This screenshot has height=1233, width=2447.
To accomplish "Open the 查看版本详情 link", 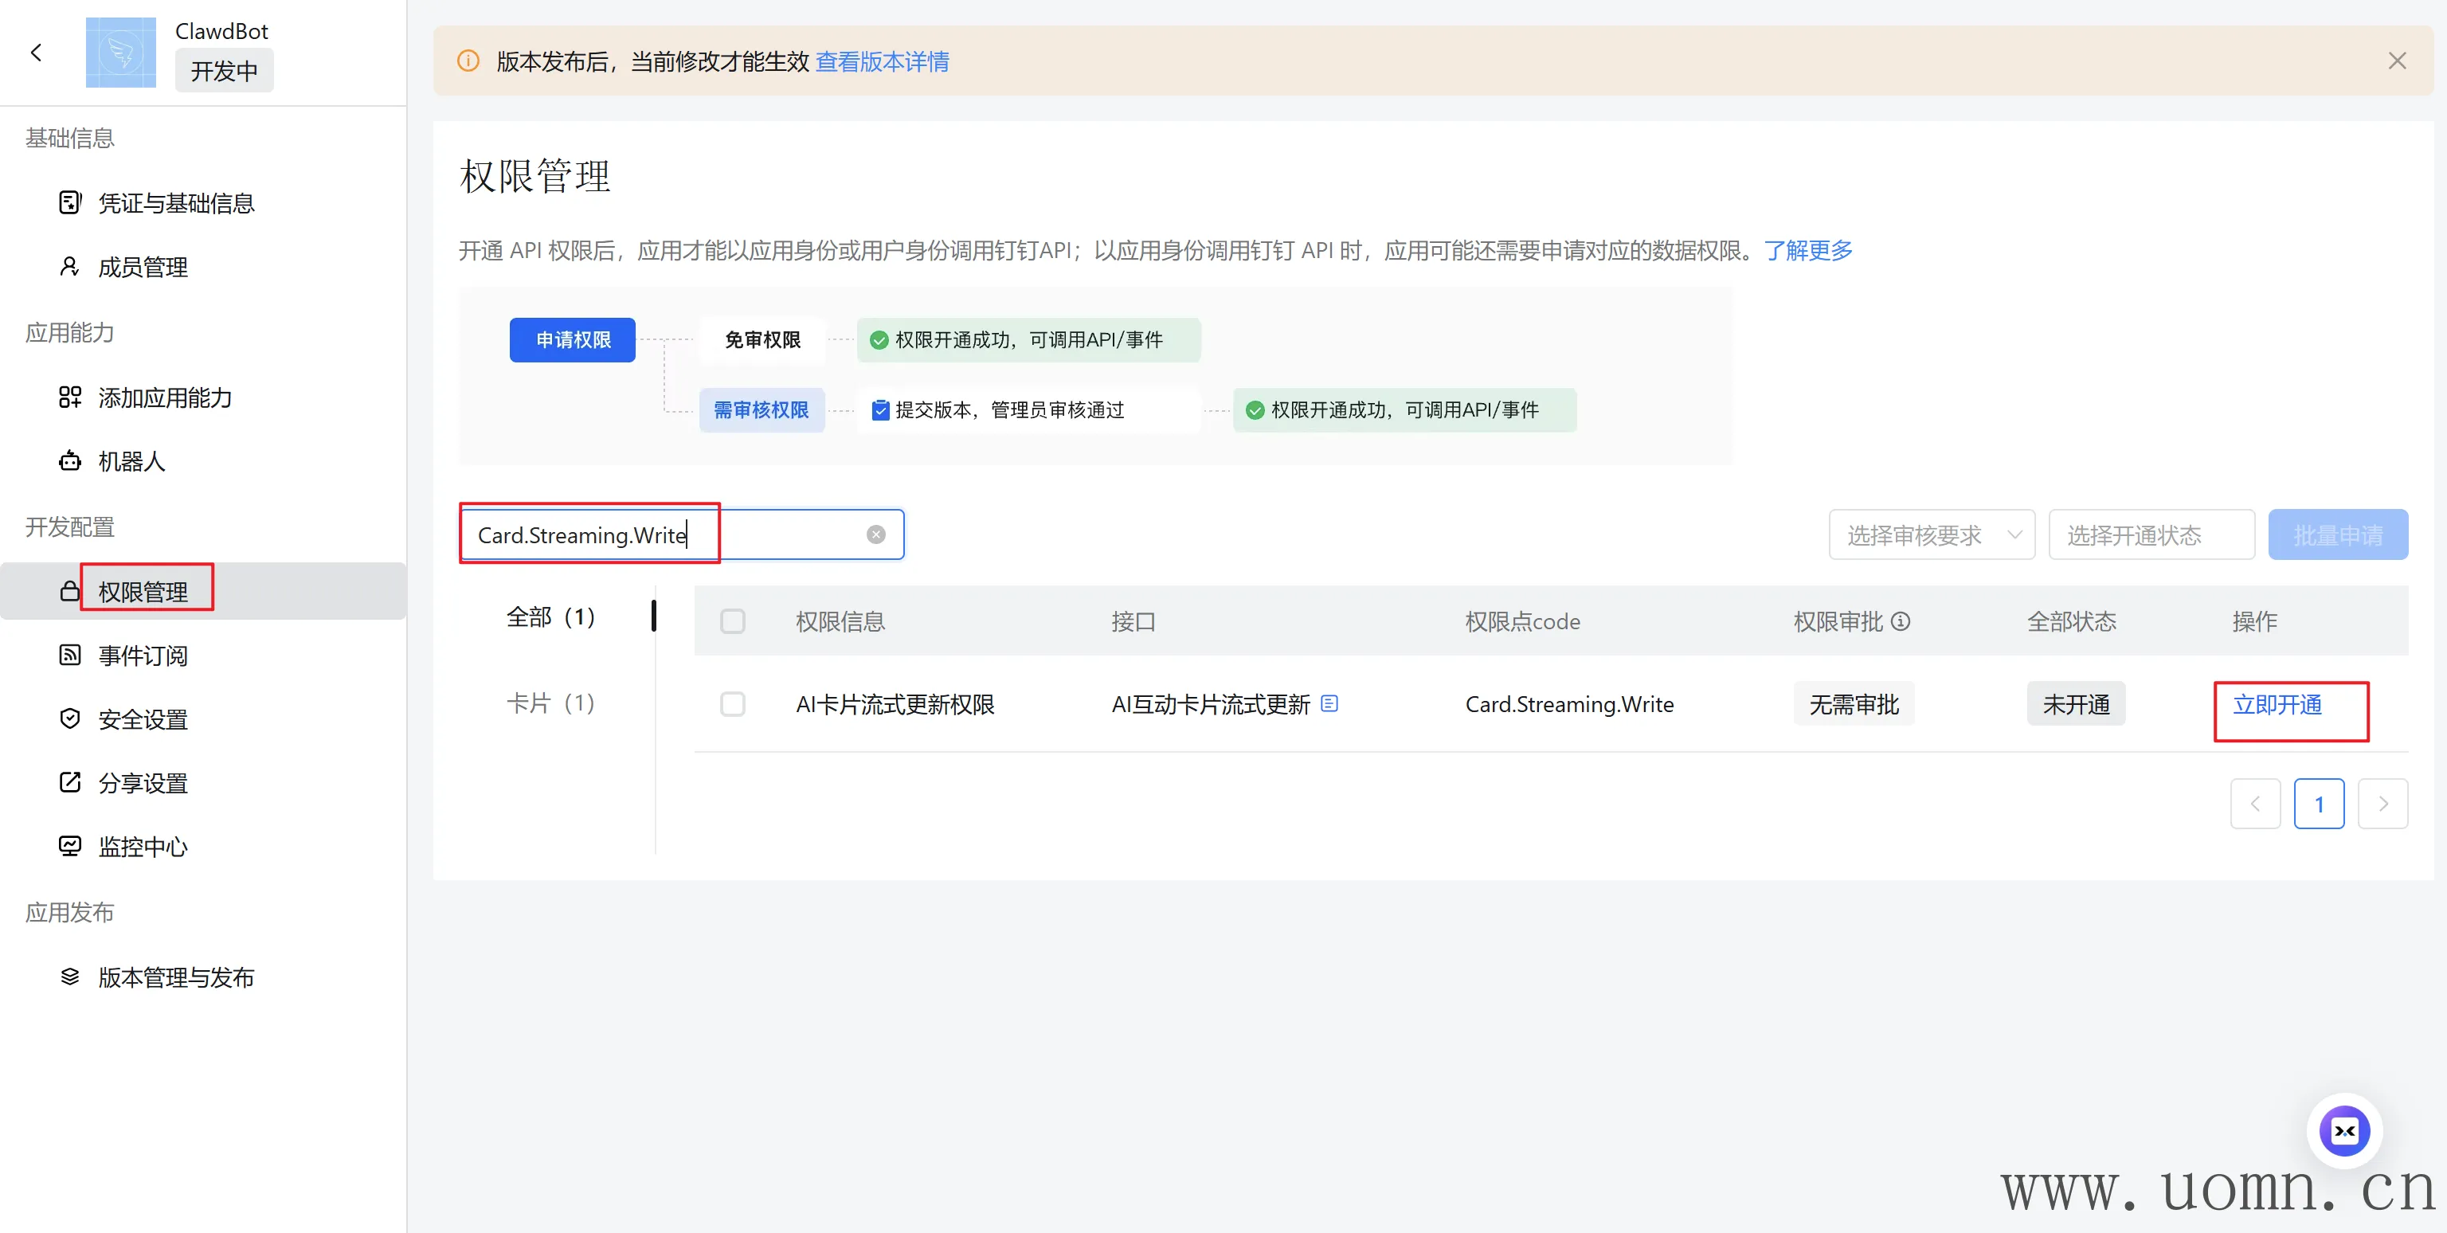I will click(x=883, y=62).
